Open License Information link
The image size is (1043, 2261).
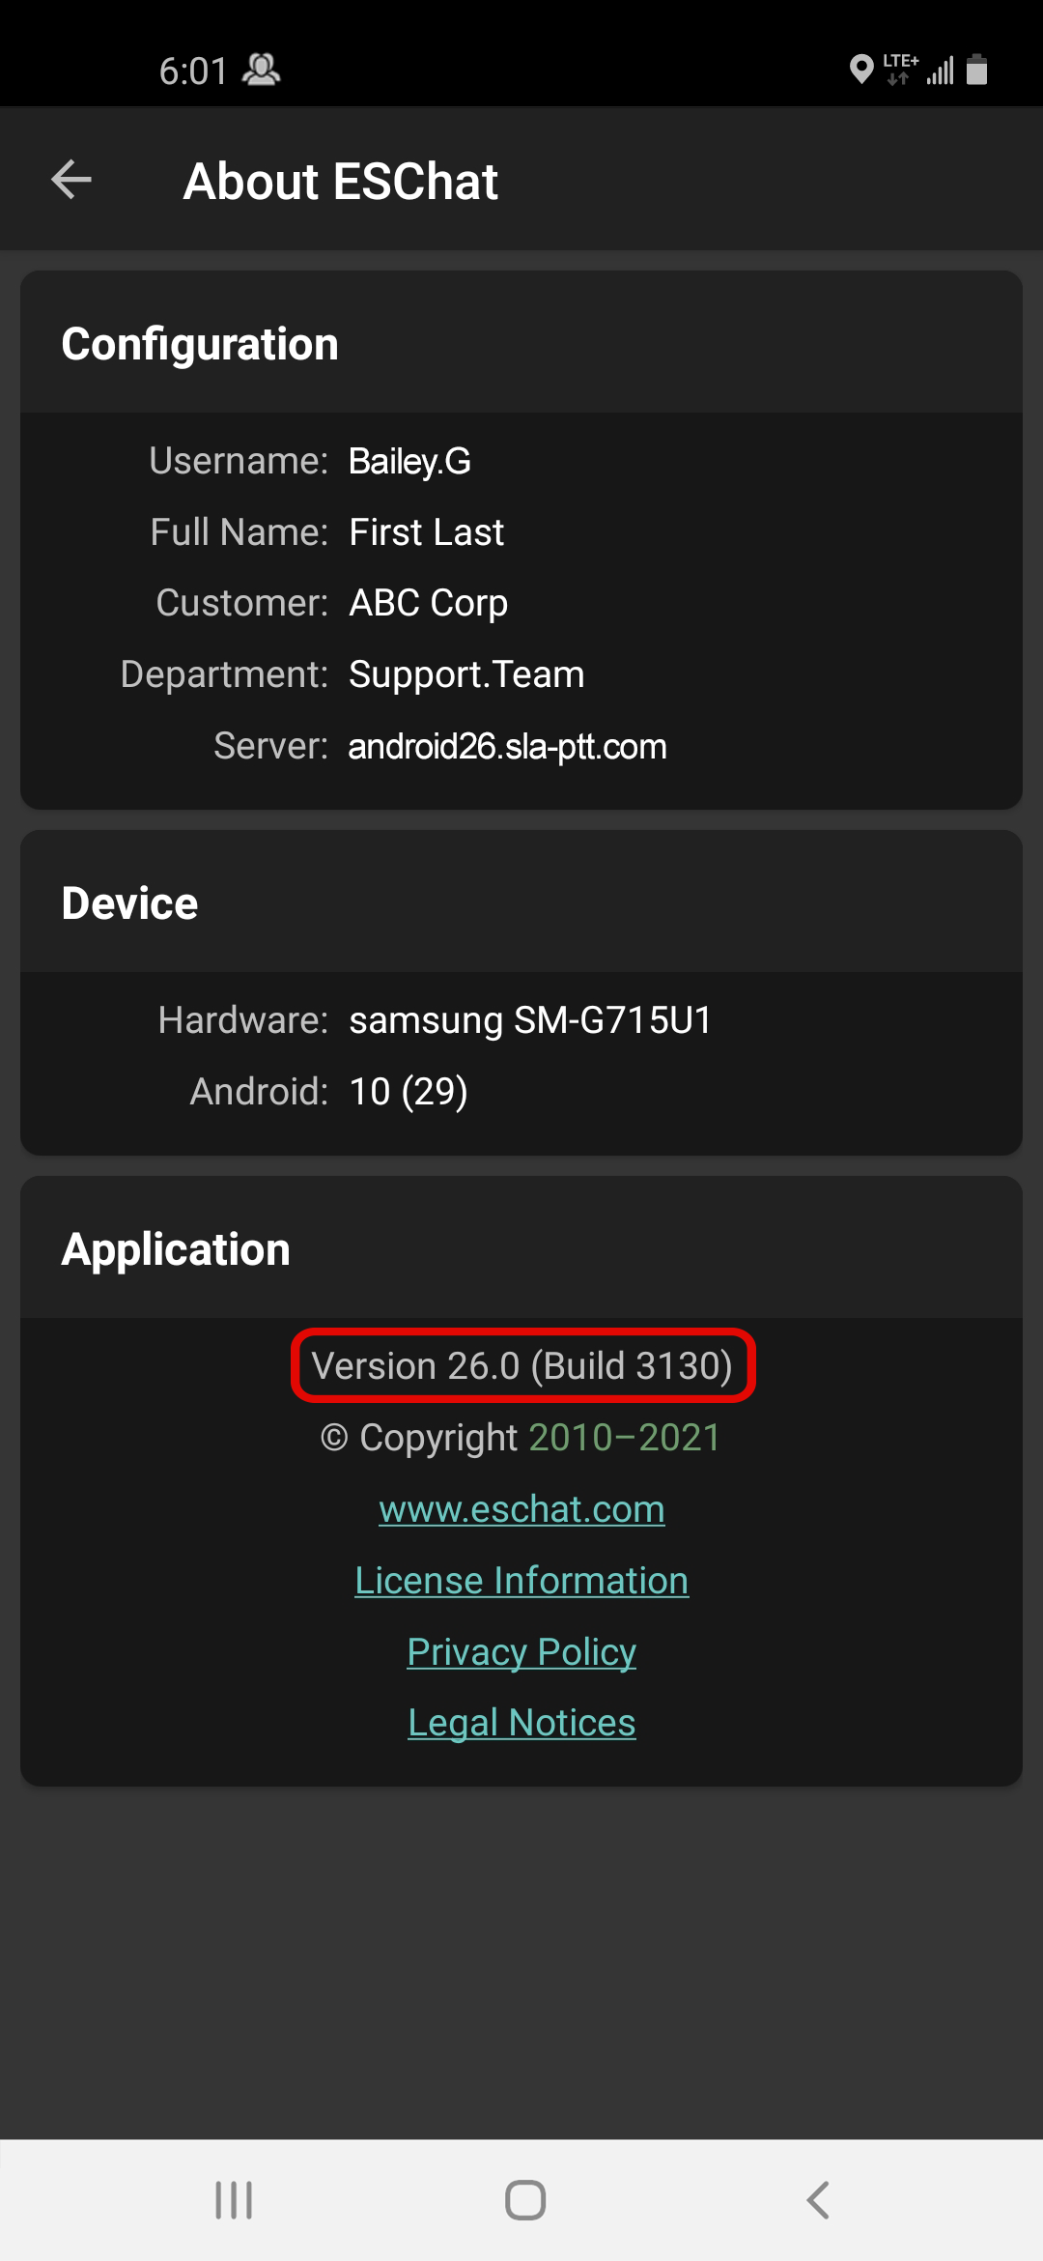[x=521, y=1581]
